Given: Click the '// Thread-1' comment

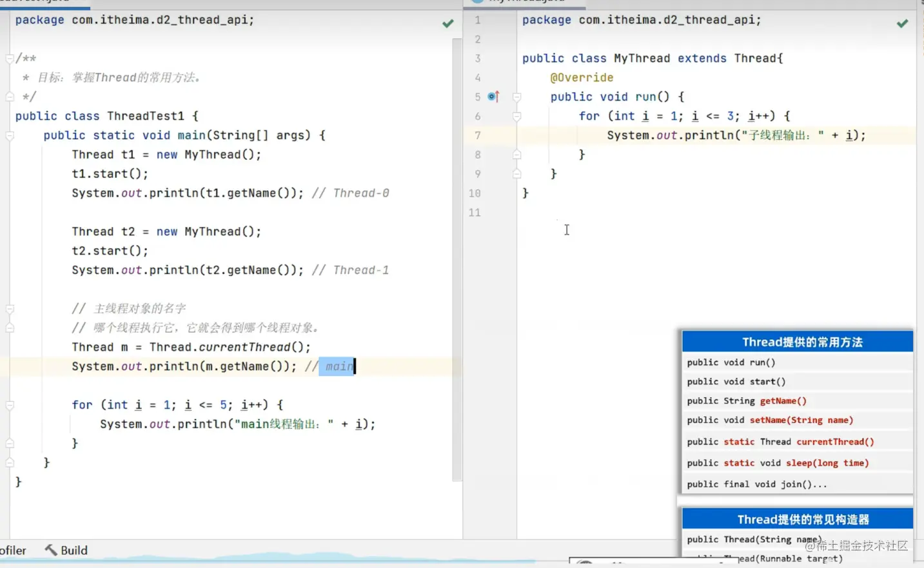Looking at the screenshot, I should [350, 270].
